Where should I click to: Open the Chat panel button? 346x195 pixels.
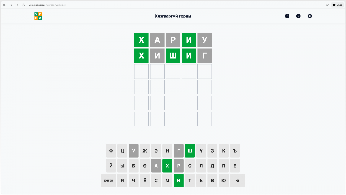tap(337, 5)
